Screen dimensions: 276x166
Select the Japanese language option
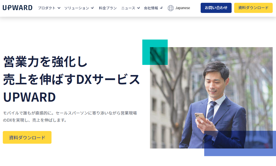click(183, 8)
